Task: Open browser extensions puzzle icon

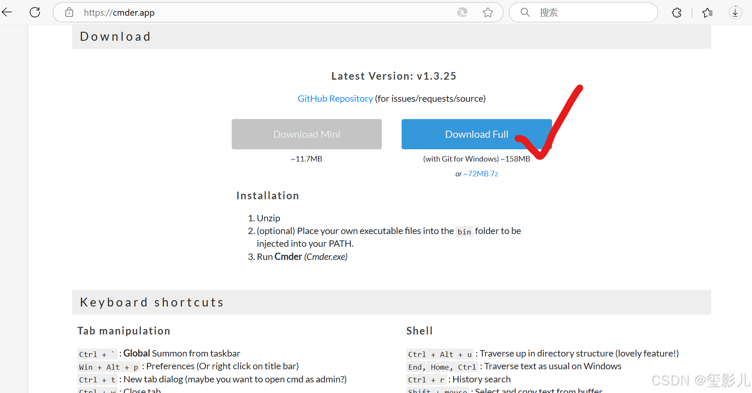Action: click(677, 13)
